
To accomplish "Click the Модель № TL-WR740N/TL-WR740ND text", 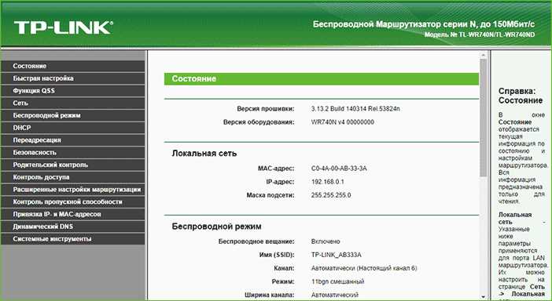I will pyautogui.click(x=480, y=34).
